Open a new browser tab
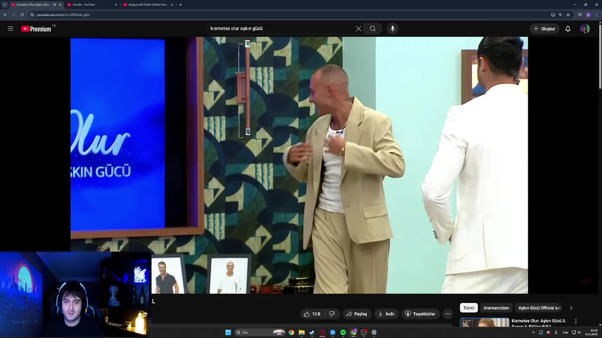The height and width of the screenshot is (338, 602). click(x=181, y=5)
